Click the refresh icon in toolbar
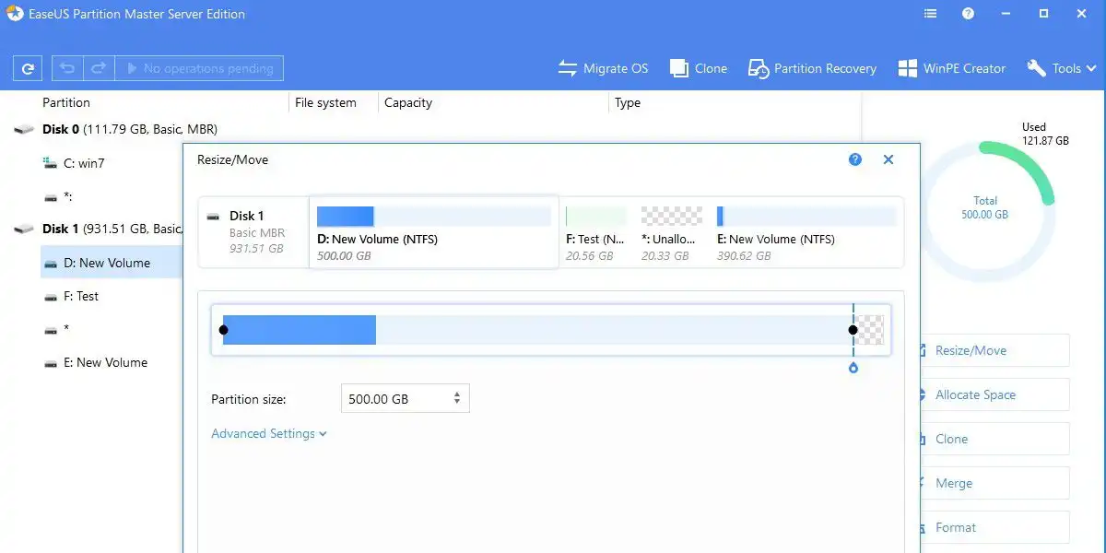The height and width of the screenshot is (553, 1106). pyautogui.click(x=28, y=68)
